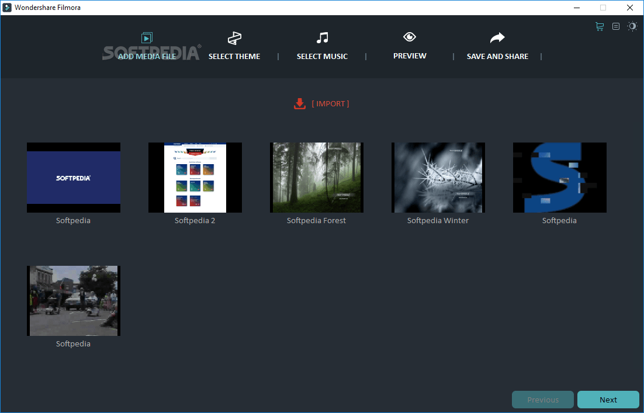Click the 'Softpedia Forest' clip label
The height and width of the screenshot is (413, 644).
pyautogui.click(x=316, y=220)
